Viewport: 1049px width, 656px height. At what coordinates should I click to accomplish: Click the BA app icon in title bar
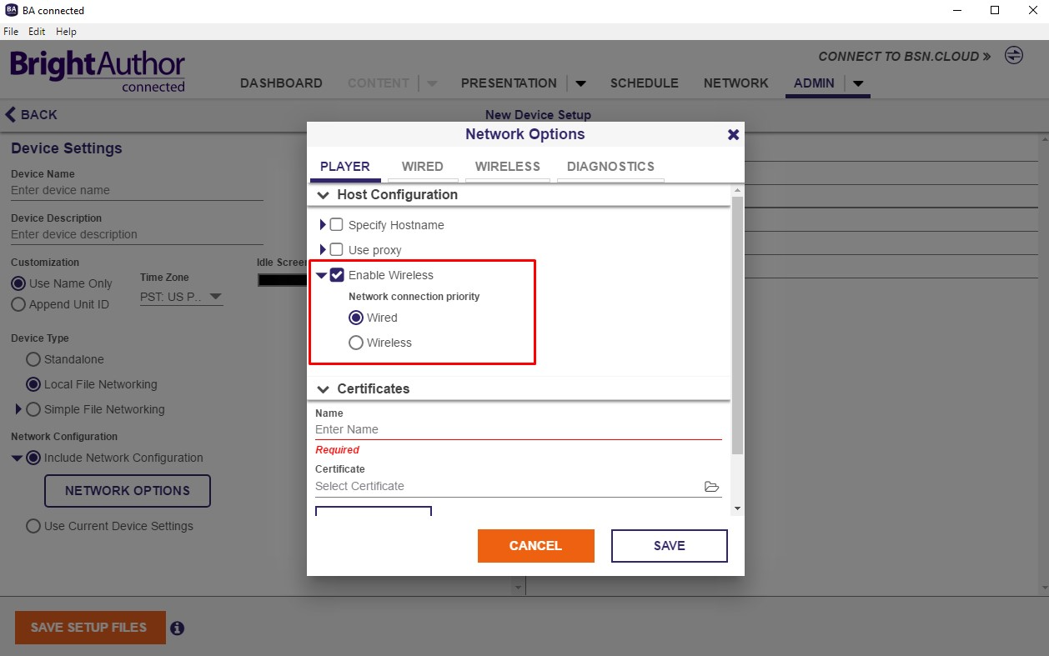(x=12, y=10)
